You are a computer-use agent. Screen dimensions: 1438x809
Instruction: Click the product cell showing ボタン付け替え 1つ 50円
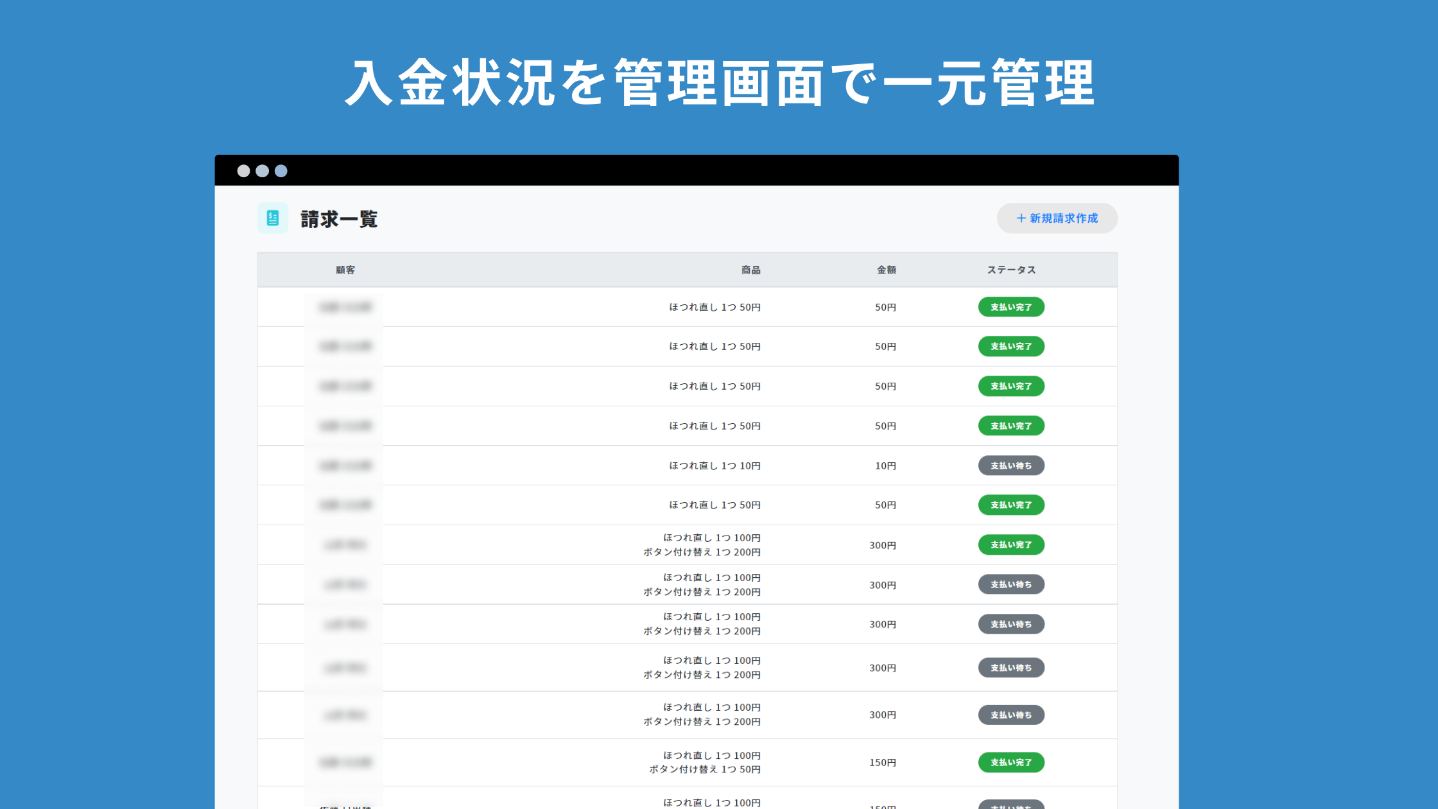[x=704, y=769]
